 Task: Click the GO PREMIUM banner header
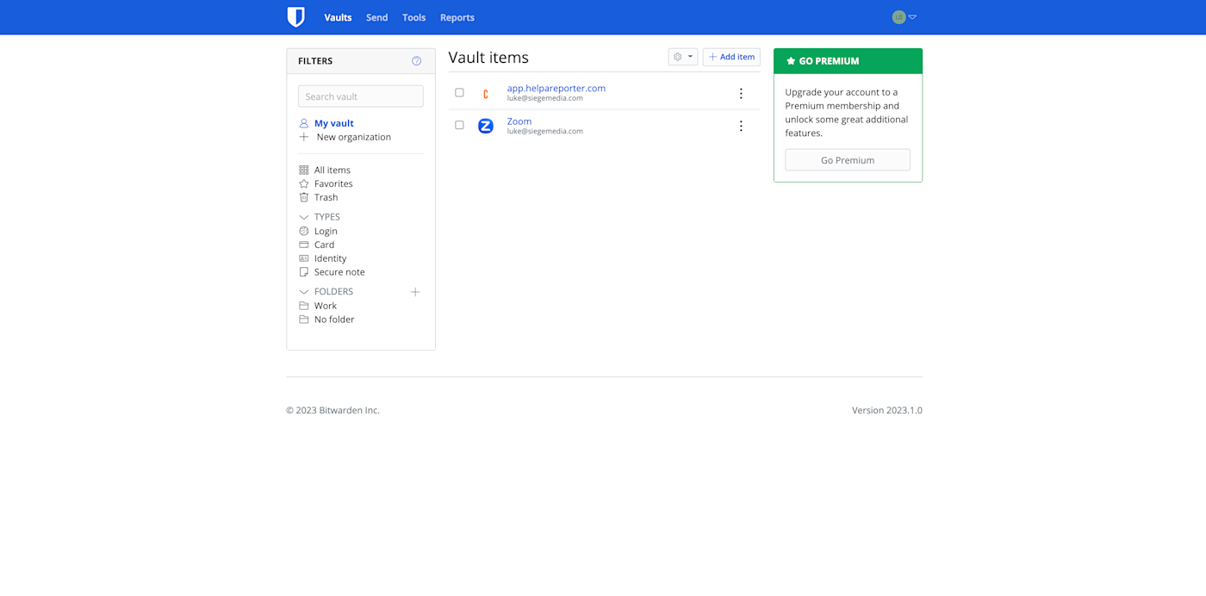pyautogui.click(x=848, y=61)
